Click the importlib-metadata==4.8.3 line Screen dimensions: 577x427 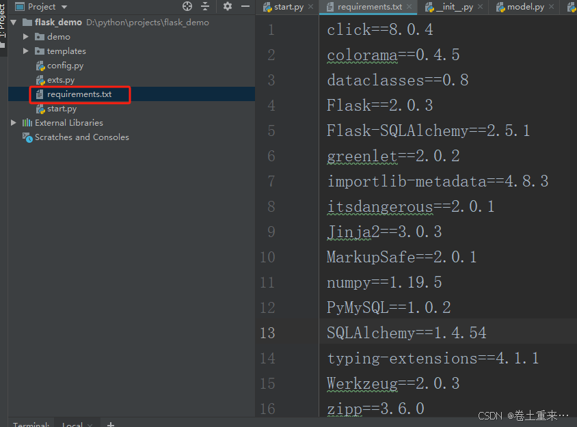point(438,181)
